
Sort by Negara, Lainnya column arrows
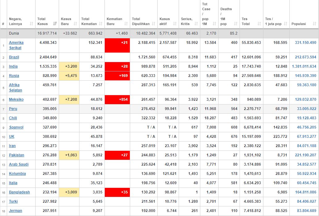(31, 24)
